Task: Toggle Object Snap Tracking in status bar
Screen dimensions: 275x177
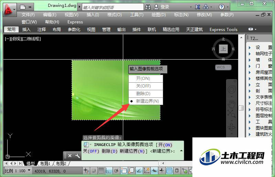Action: point(139,170)
